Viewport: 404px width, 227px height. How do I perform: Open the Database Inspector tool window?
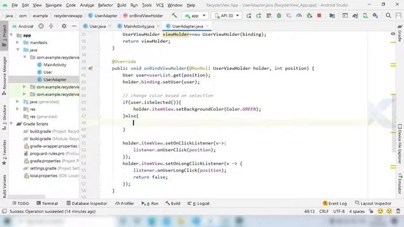coord(86,203)
